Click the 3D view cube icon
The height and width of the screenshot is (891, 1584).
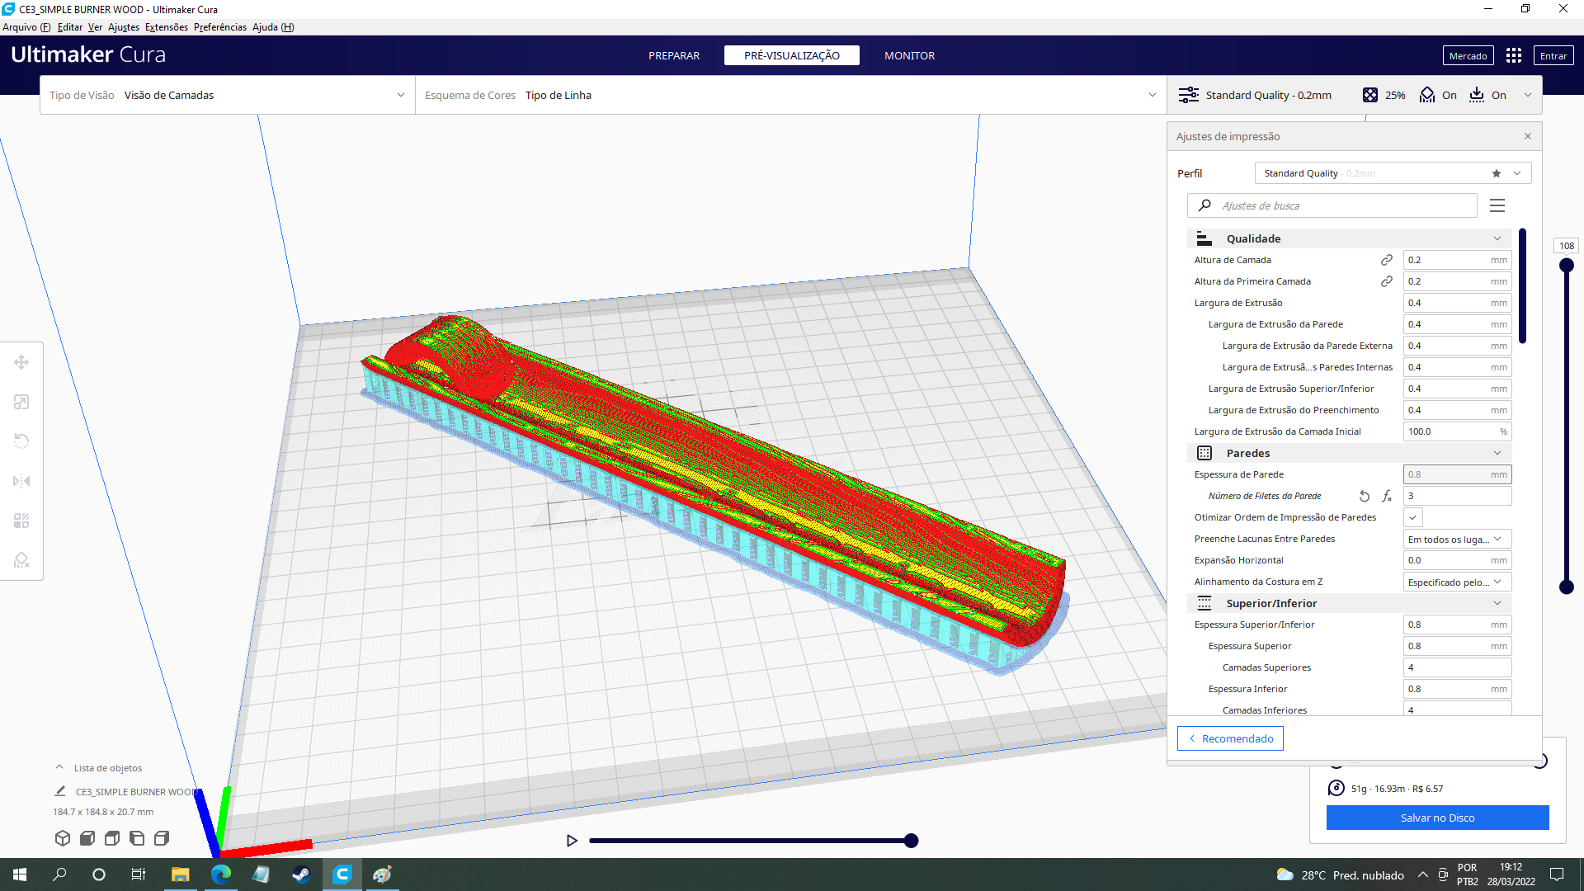point(63,838)
